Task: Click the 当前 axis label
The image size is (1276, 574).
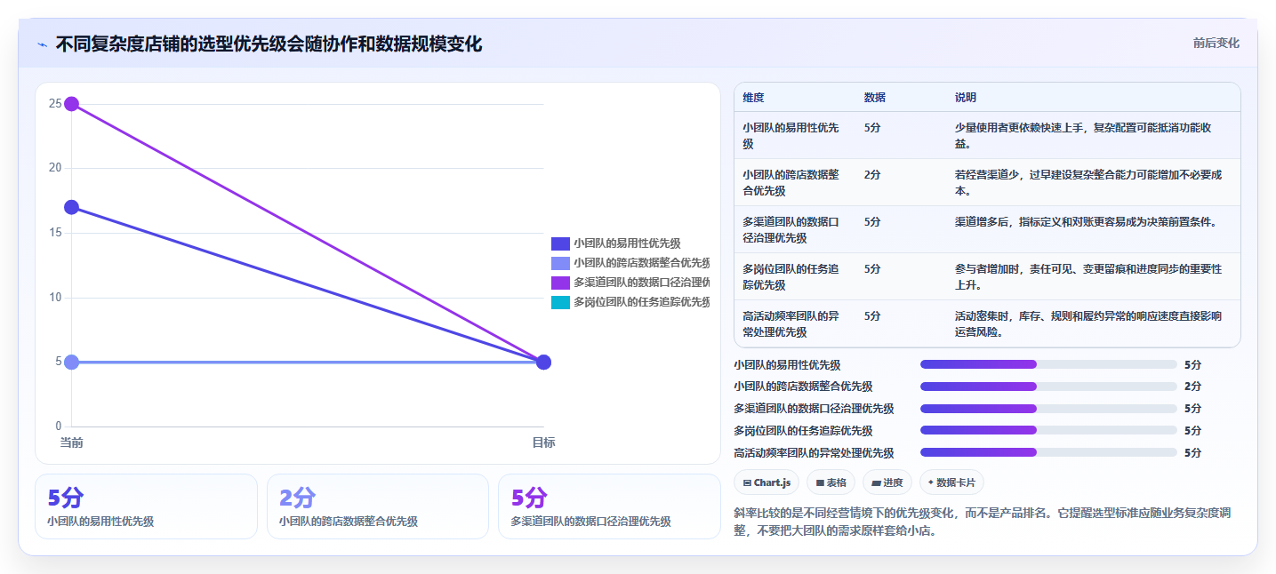Action: point(71,442)
